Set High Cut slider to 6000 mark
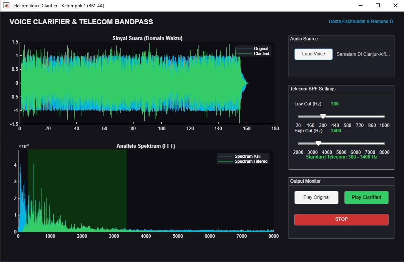The width and height of the screenshot is (404, 262). (356, 143)
